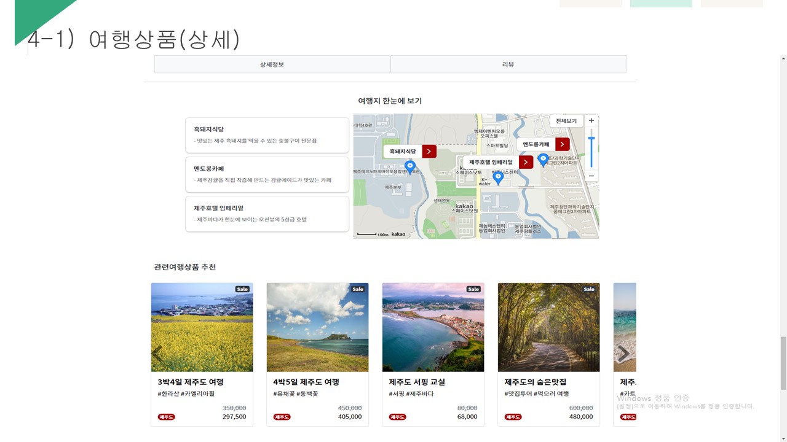
Task: Open the 제주도 서핑 교실 product image
Action: (433, 327)
